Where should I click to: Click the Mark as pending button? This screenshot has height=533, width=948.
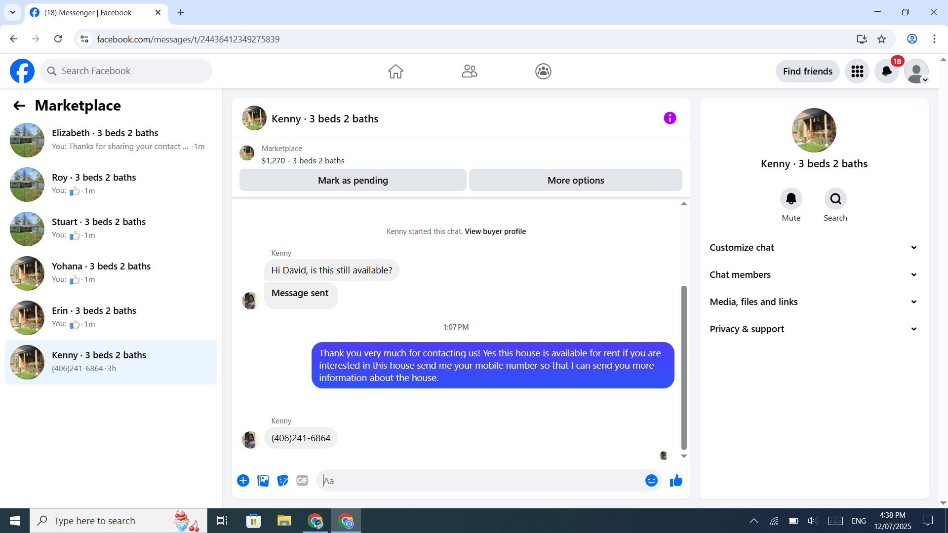pyautogui.click(x=353, y=180)
